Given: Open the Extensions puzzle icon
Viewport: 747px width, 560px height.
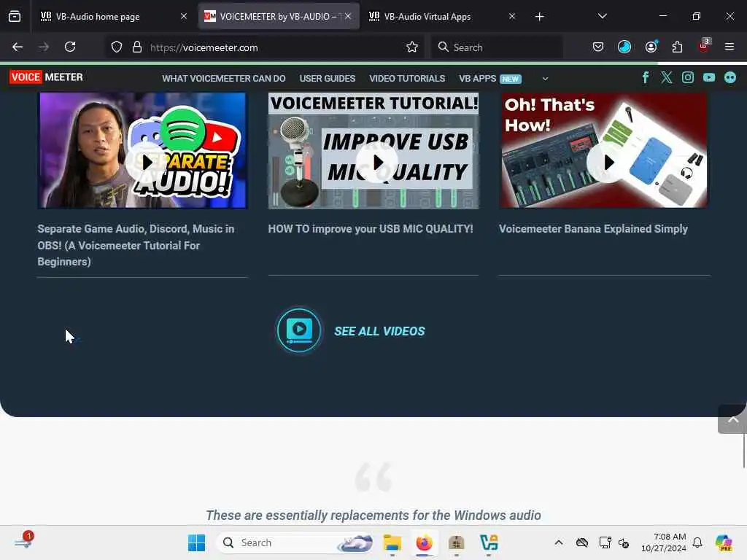Looking at the screenshot, I should click(677, 47).
